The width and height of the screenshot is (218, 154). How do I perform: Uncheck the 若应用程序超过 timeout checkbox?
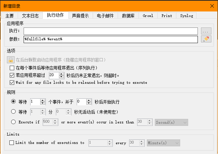coord(11,75)
